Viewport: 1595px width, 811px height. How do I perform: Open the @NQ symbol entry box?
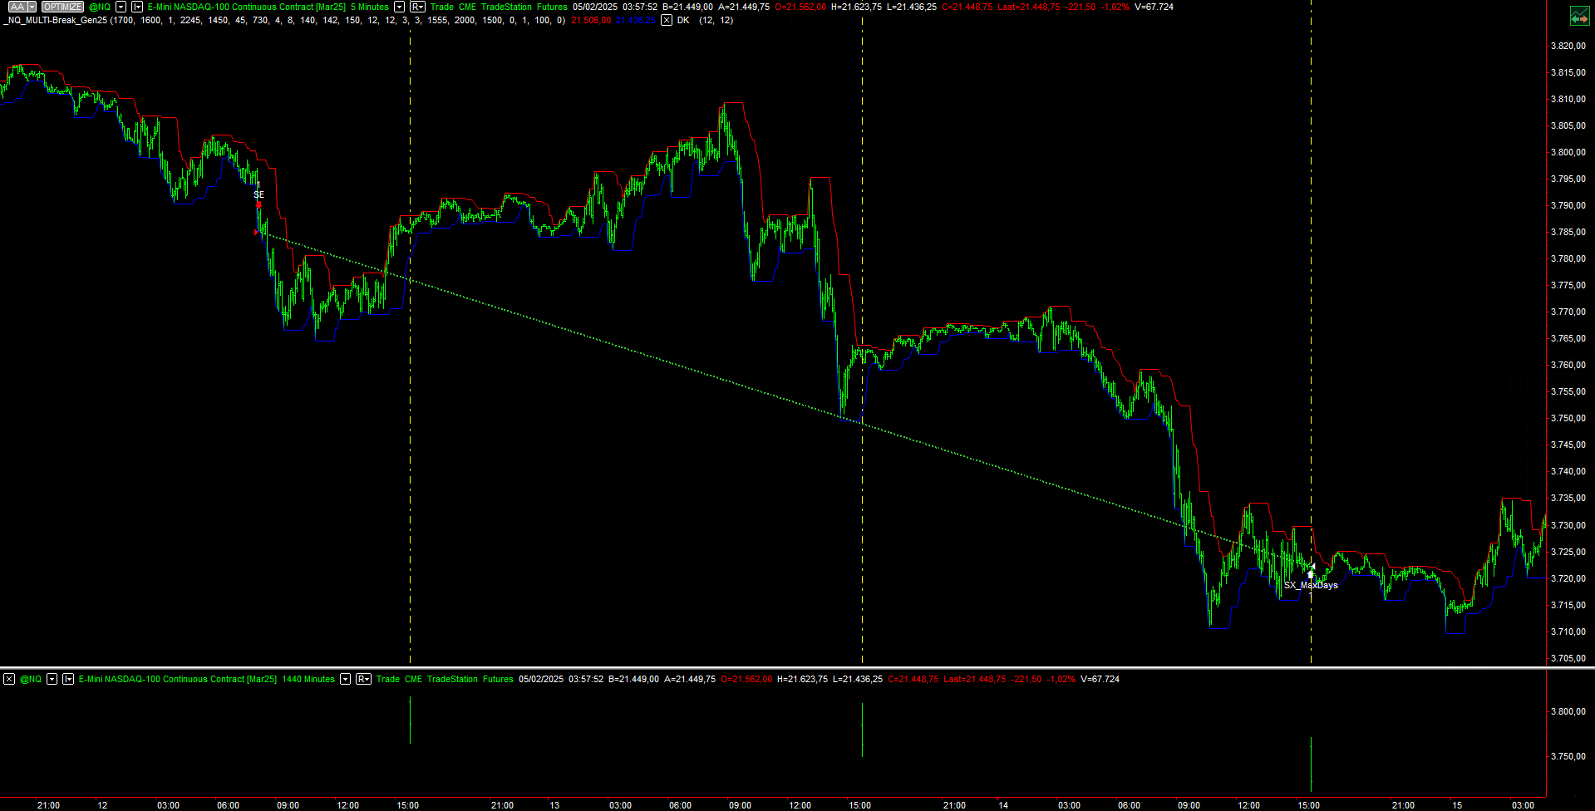100,7
